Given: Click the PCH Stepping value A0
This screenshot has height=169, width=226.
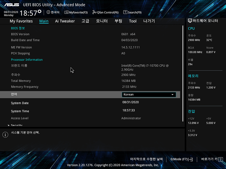Looking at the screenshot, I should pos(123,53).
